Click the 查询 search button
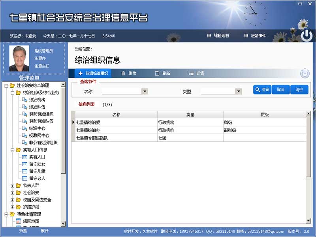 point(262,90)
